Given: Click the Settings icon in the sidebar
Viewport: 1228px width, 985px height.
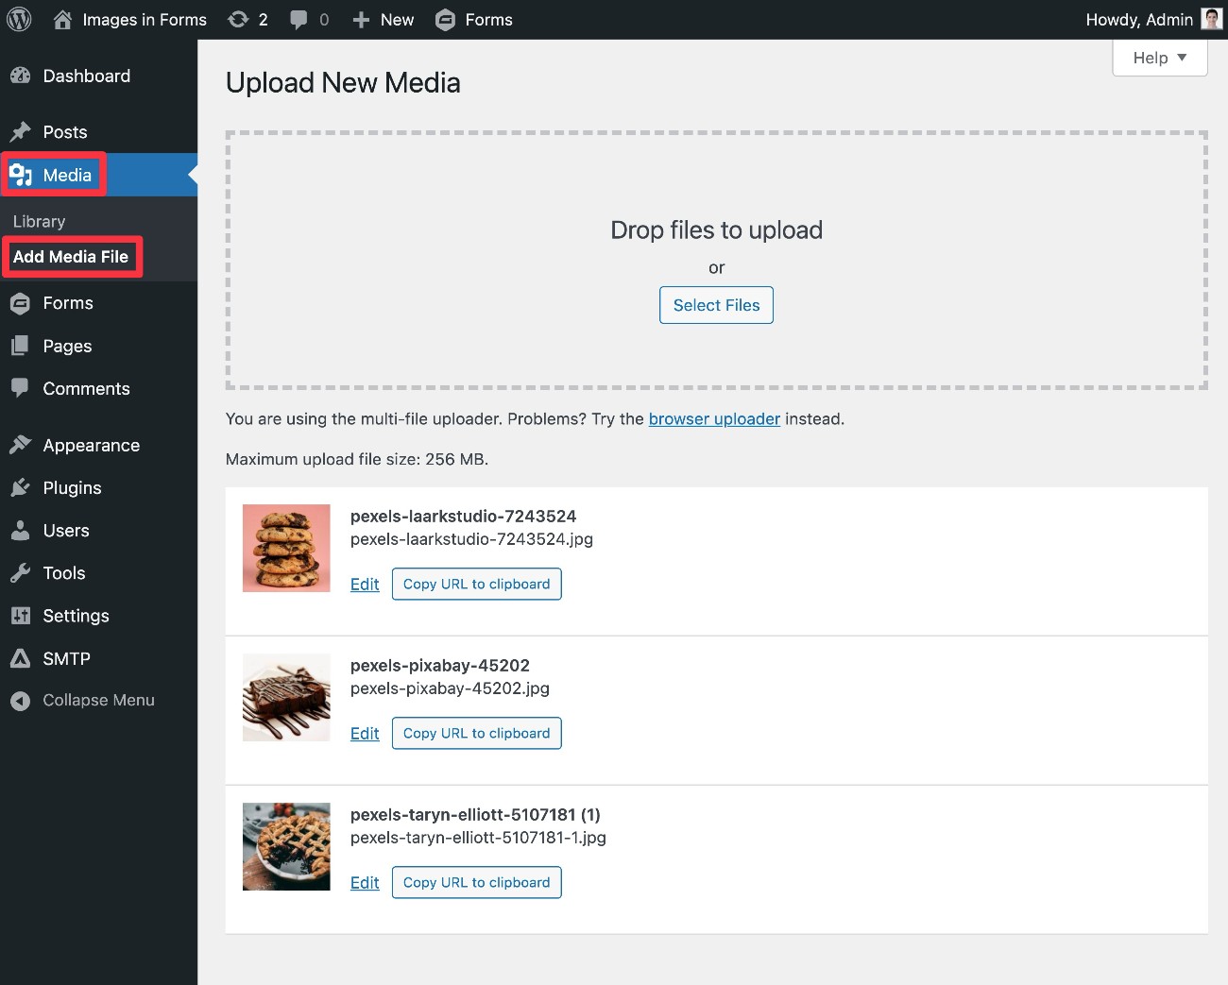Looking at the screenshot, I should 21,615.
